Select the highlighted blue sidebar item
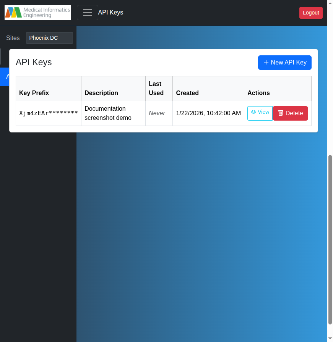This screenshot has height=342, width=333. (5, 76)
